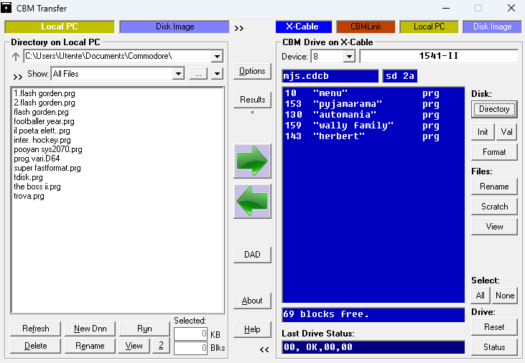Image resolution: width=525 pixels, height=363 pixels.
Task: Select file 1.flash gorden.prg
Action: (x=45, y=93)
